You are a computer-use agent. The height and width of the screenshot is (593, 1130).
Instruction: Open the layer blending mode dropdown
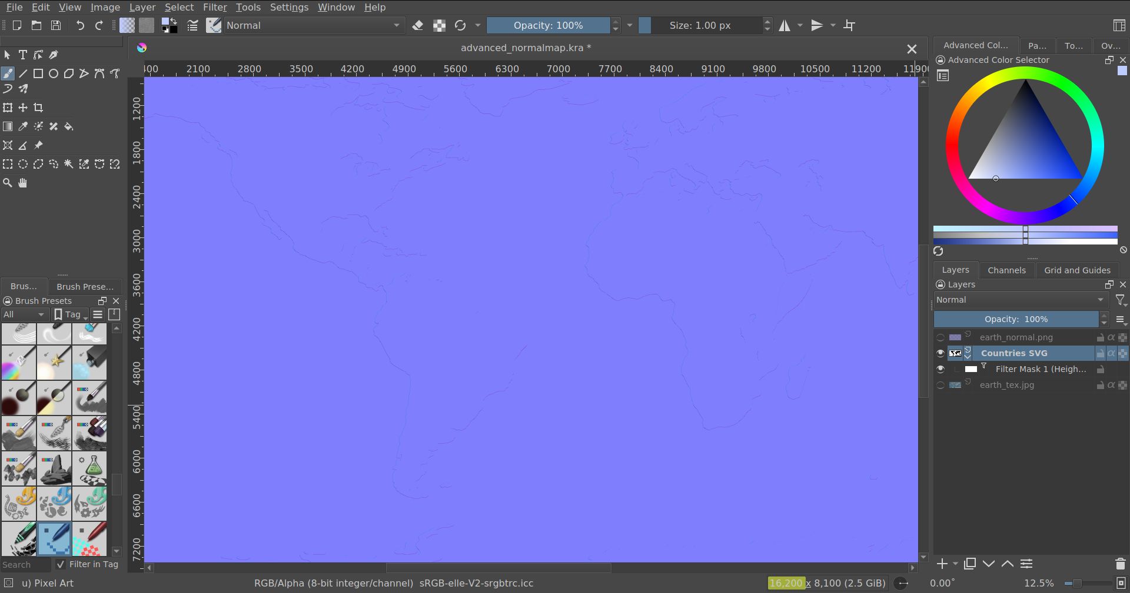(x=1020, y=300)
